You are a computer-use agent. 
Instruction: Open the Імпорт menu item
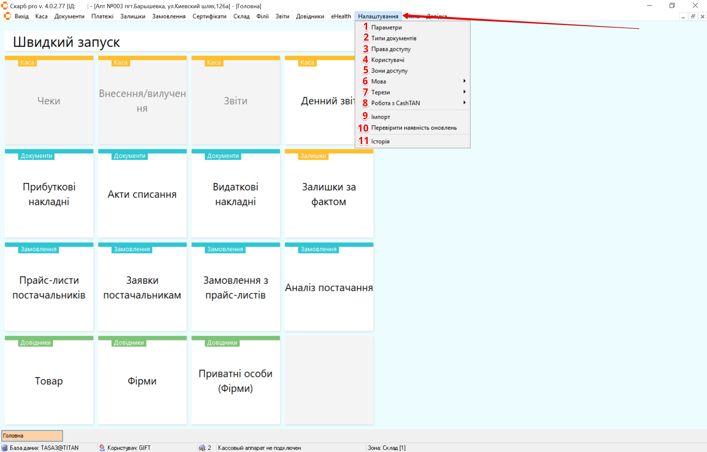tap(381, 117)
